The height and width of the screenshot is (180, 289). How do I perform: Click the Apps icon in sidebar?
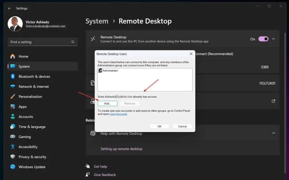pos(13,106)
